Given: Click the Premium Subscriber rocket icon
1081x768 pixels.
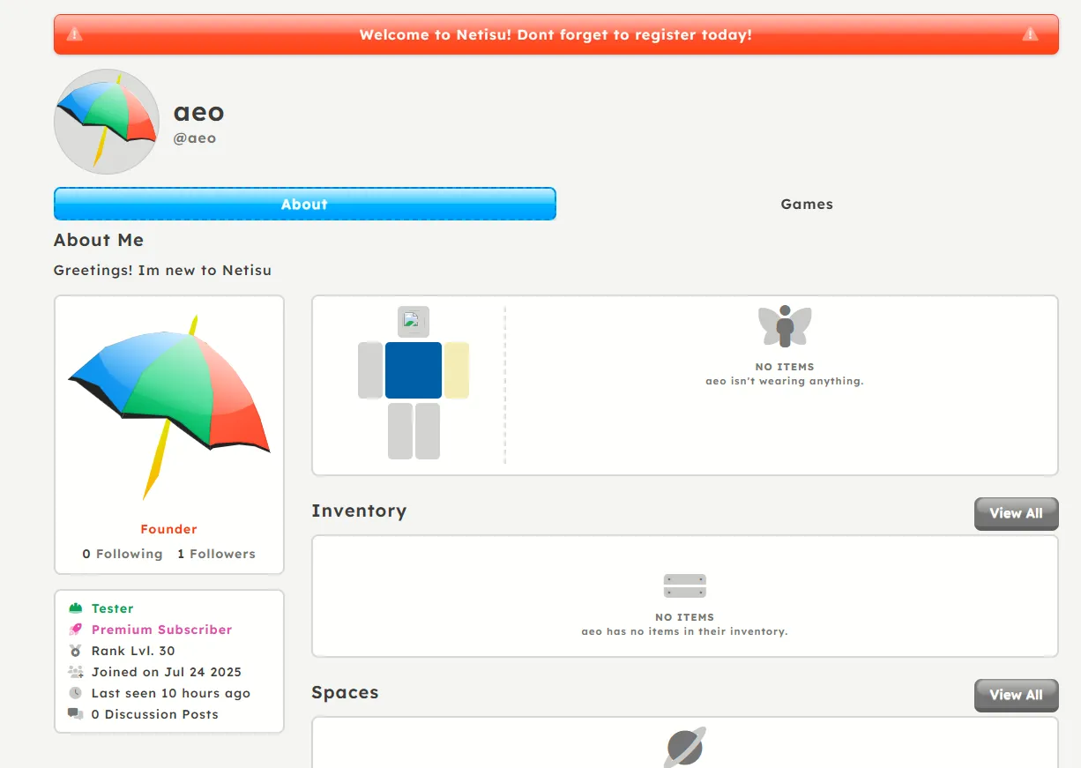Looking at the screenshot, I should (75, 630).
